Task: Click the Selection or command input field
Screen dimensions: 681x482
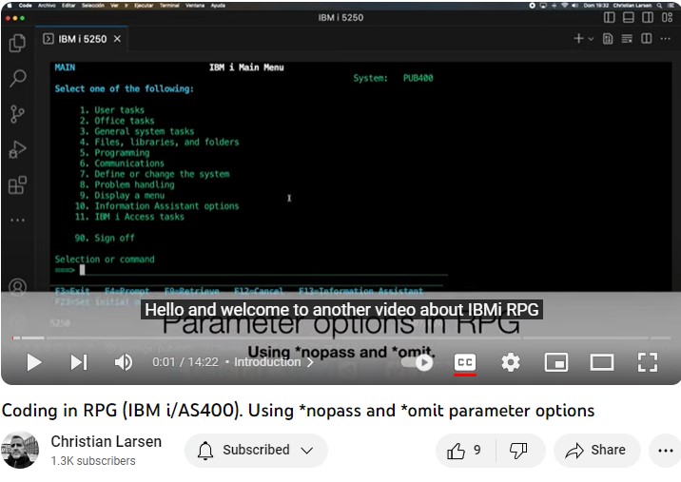Action: (x=263, y=270)
